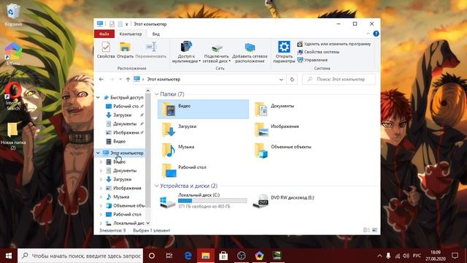Click the Открыть ribbon button
Image resolution: width=467 pixels, height=263 pixels.
125,50
